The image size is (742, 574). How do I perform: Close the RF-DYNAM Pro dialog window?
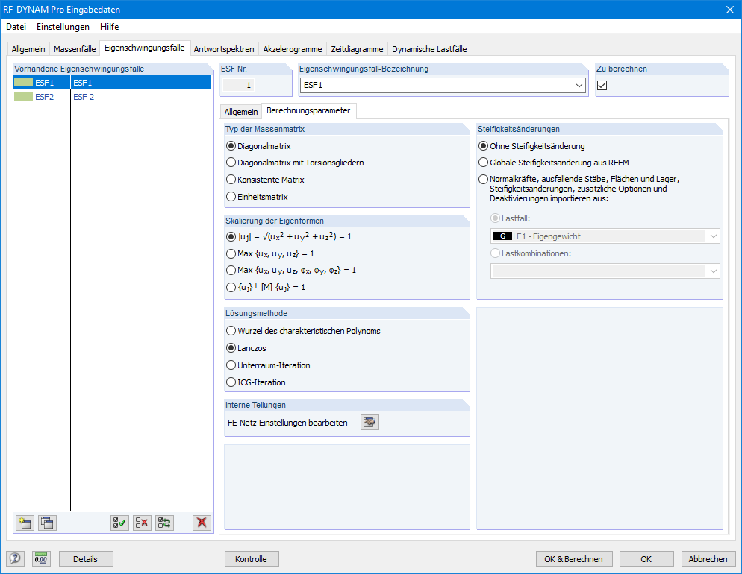[x=730, y=10]
